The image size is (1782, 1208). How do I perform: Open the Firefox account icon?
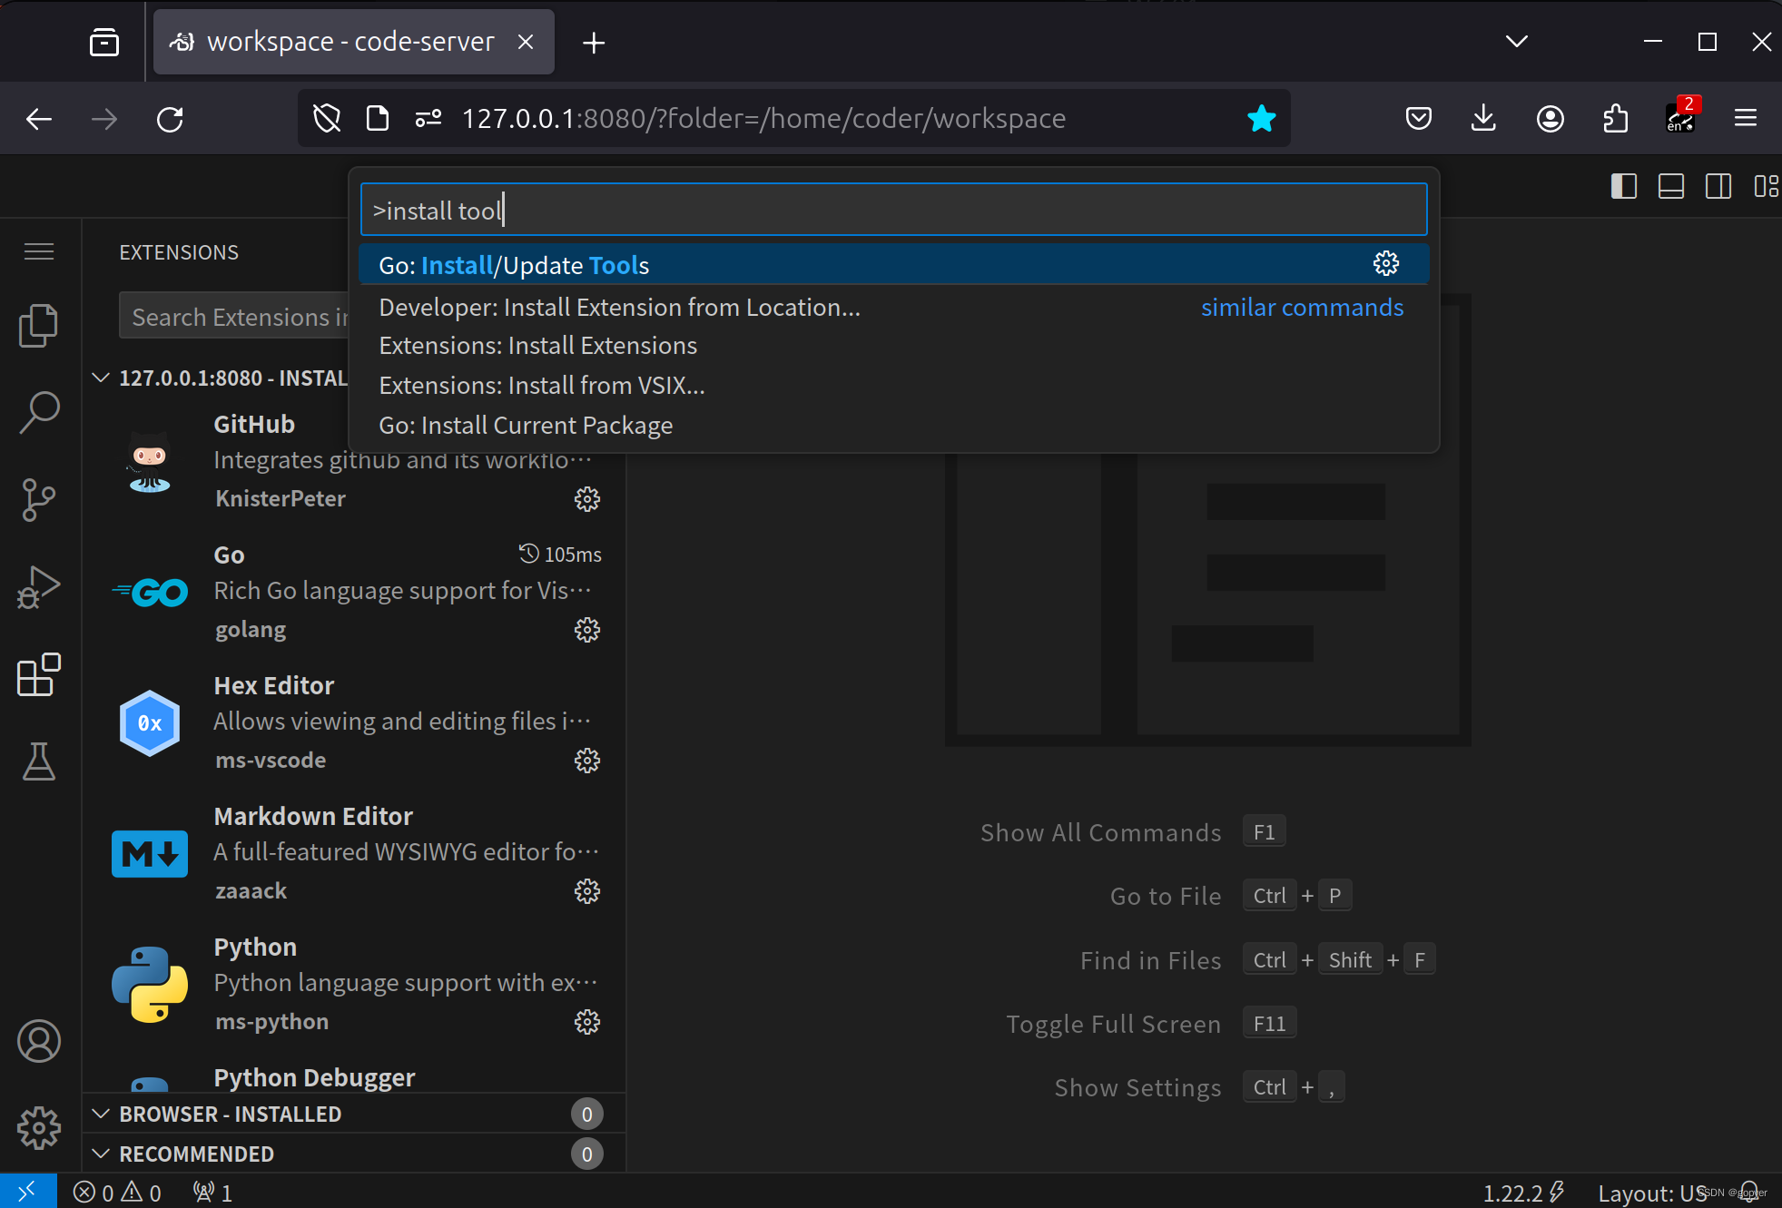coord(1550,118)
